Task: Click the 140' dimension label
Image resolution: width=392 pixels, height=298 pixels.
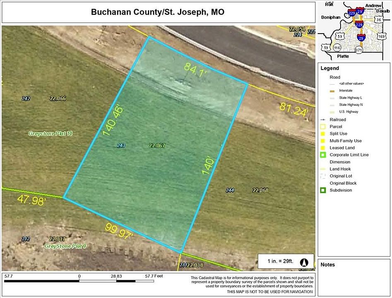Action: pos(208,166)
